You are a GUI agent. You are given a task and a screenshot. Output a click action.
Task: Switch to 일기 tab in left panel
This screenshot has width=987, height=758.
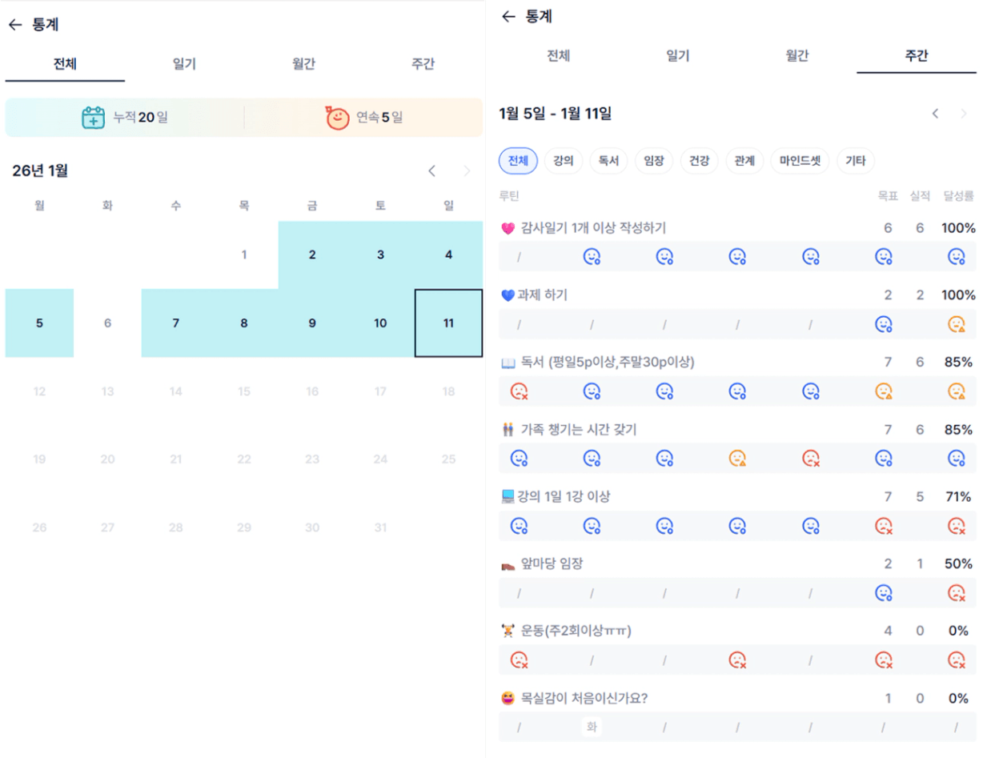[x=184, y=64]
